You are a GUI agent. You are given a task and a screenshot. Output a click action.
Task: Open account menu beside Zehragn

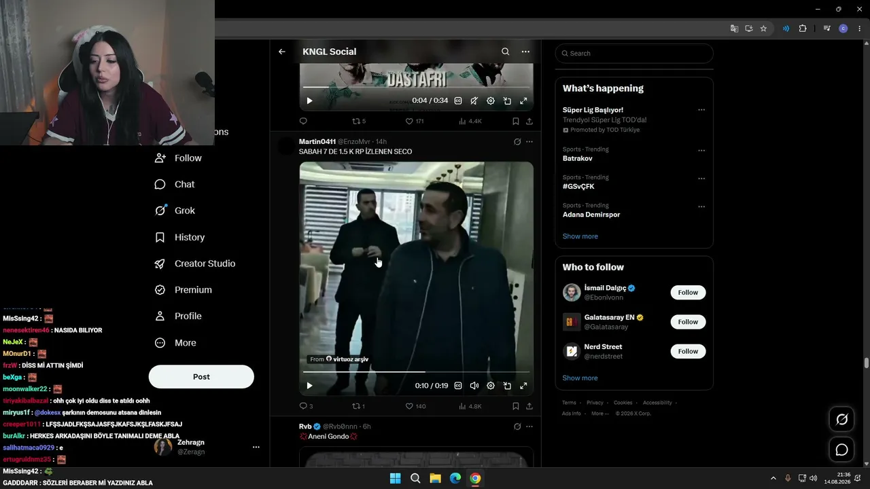point(256,447)
